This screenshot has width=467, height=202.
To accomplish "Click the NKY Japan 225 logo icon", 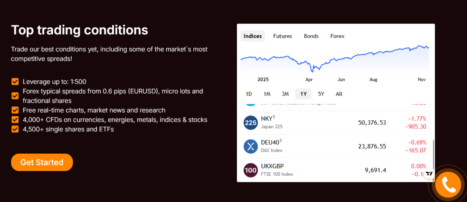I will click(251, 123).
